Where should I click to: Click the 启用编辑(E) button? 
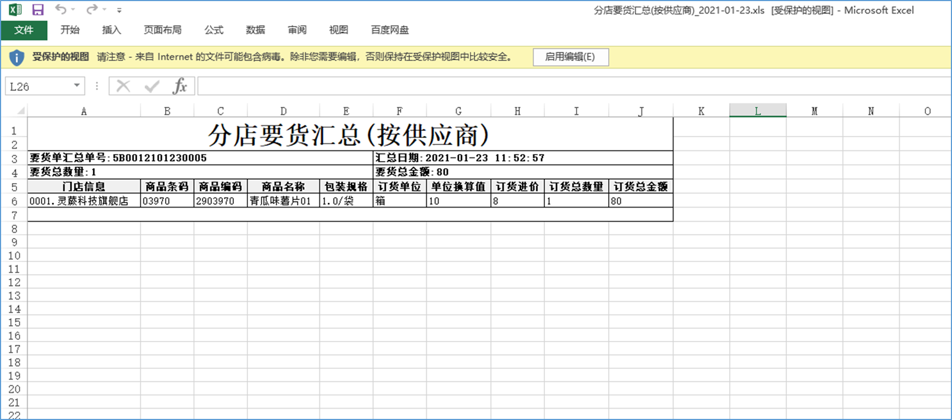[x=570, y=57]
